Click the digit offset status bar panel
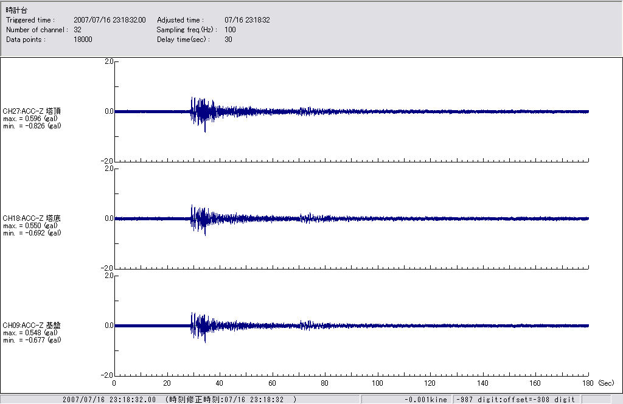Viewport: 623px width, 404px height. click(515, 399)
